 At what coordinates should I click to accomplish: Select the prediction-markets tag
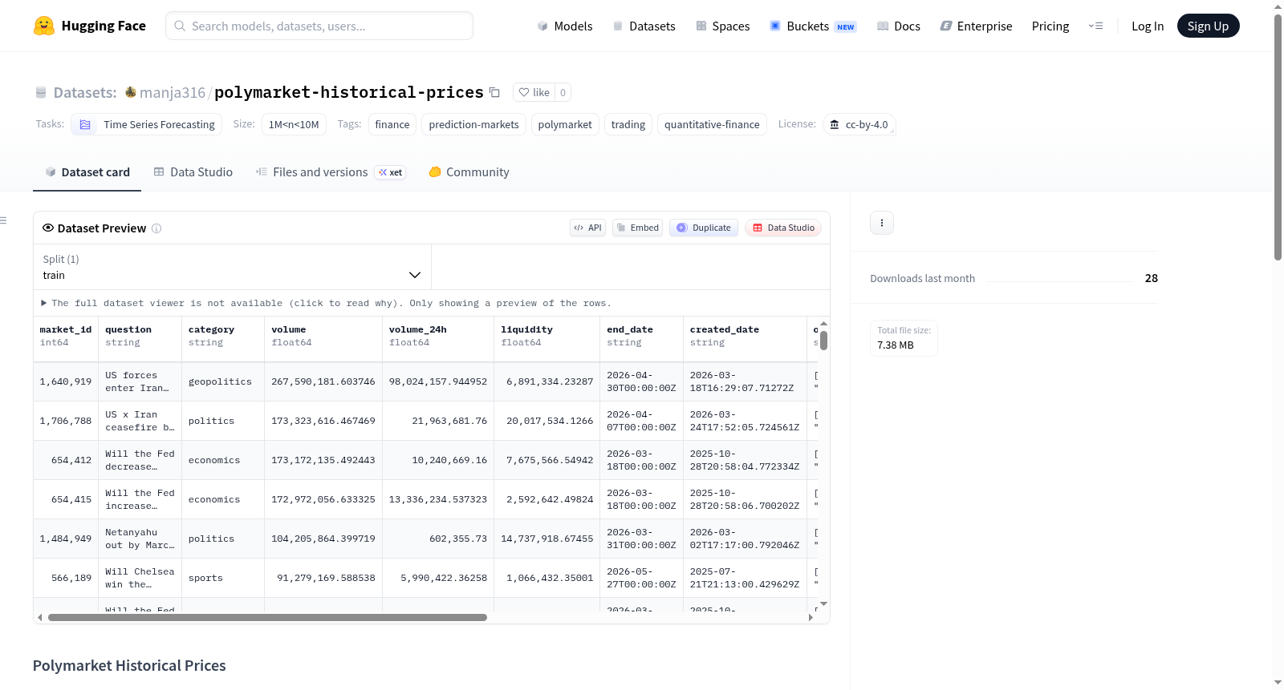click(x=474, y=124)
